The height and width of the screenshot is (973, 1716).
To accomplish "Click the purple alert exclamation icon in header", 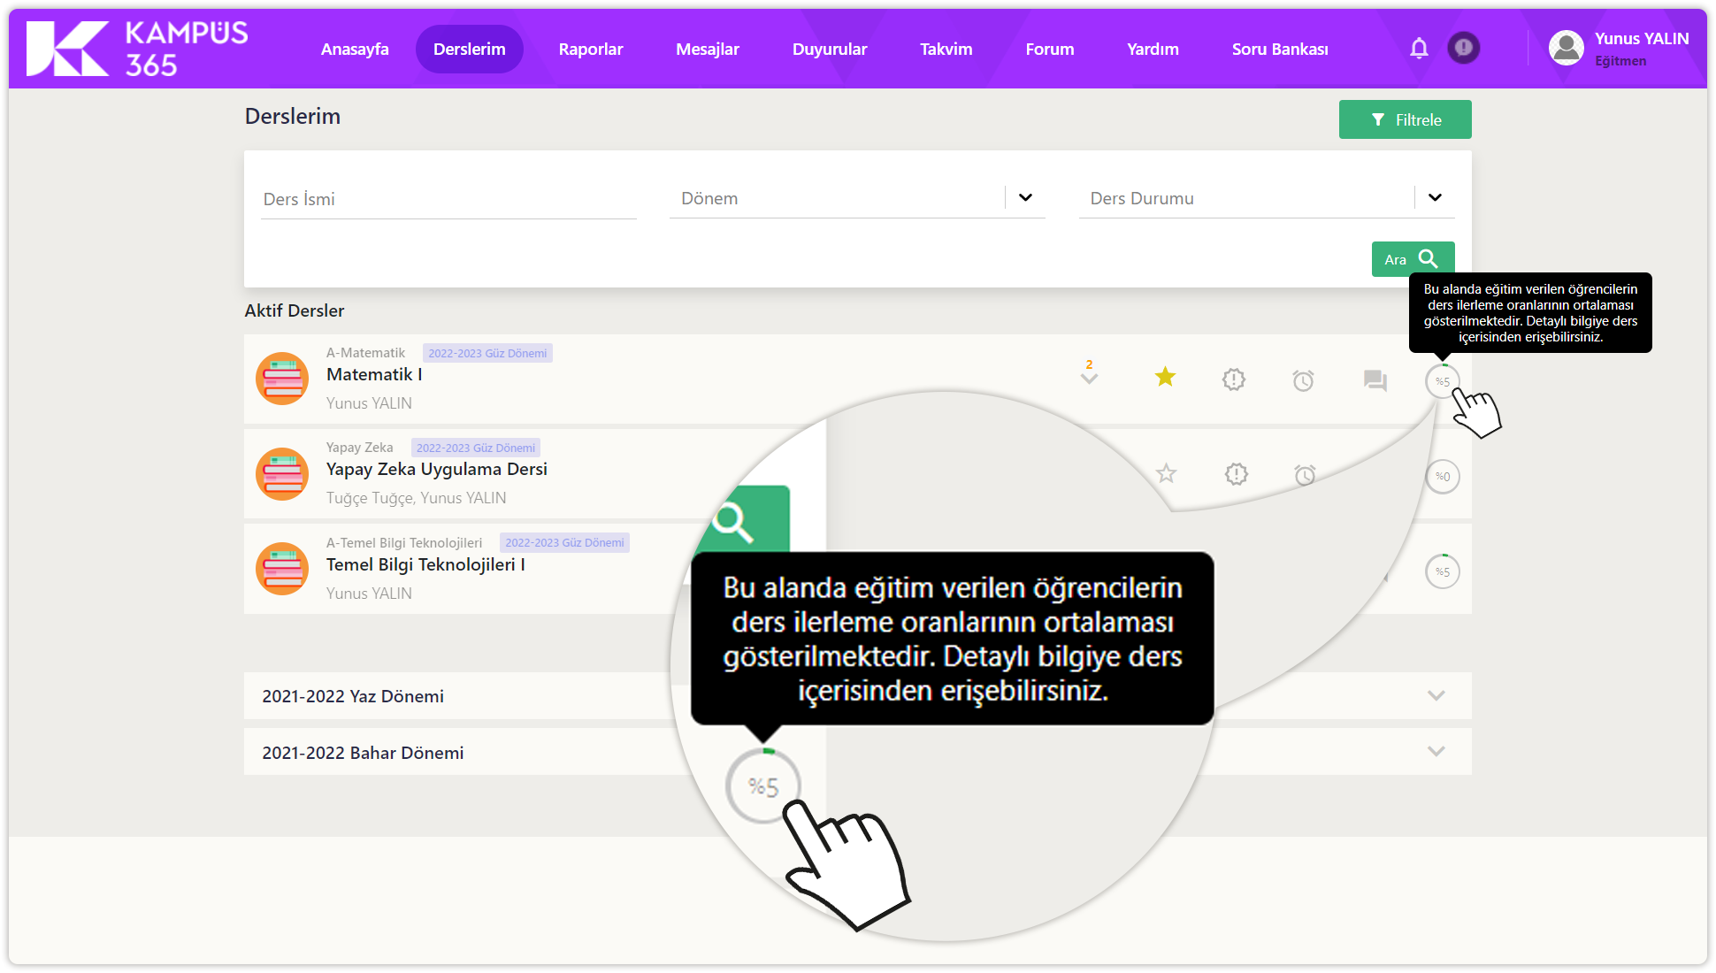I will (1464, 48).
